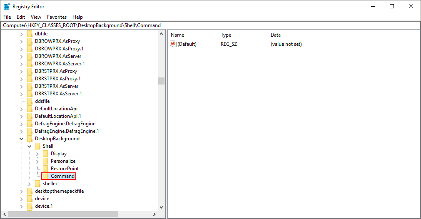
Task: Open the View menu
Action: coord(36,17)
